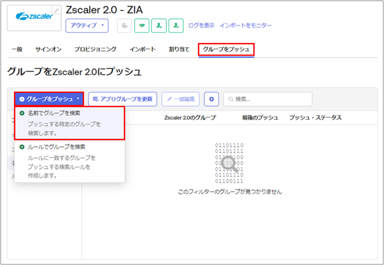
Task: Click the Zscaler 2.0のグループ column header
Action: [190, 118]
